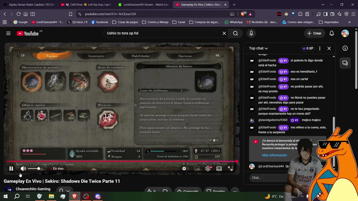The height and width of the screenshot is (201, 358).
Task: Switch the player to theater mode
Action: pyautogui.click(x=219, y=169)
